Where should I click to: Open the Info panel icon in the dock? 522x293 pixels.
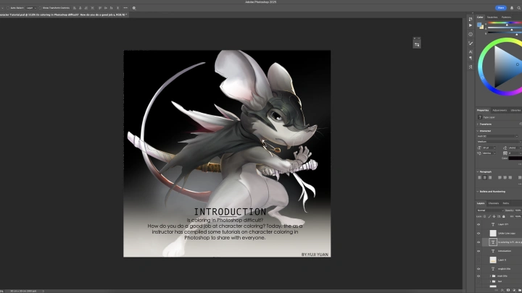click(471, 34)
